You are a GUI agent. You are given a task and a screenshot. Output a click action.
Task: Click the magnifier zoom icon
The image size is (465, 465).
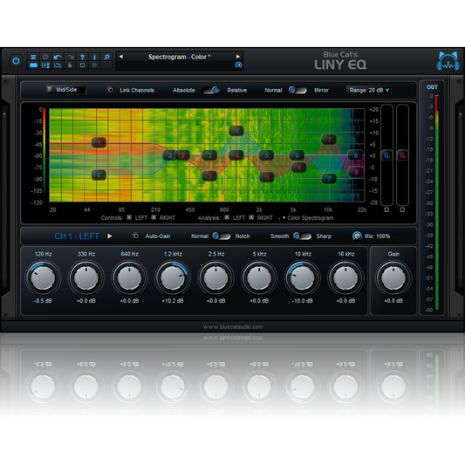pyautogui.click(x=106, y=57)
